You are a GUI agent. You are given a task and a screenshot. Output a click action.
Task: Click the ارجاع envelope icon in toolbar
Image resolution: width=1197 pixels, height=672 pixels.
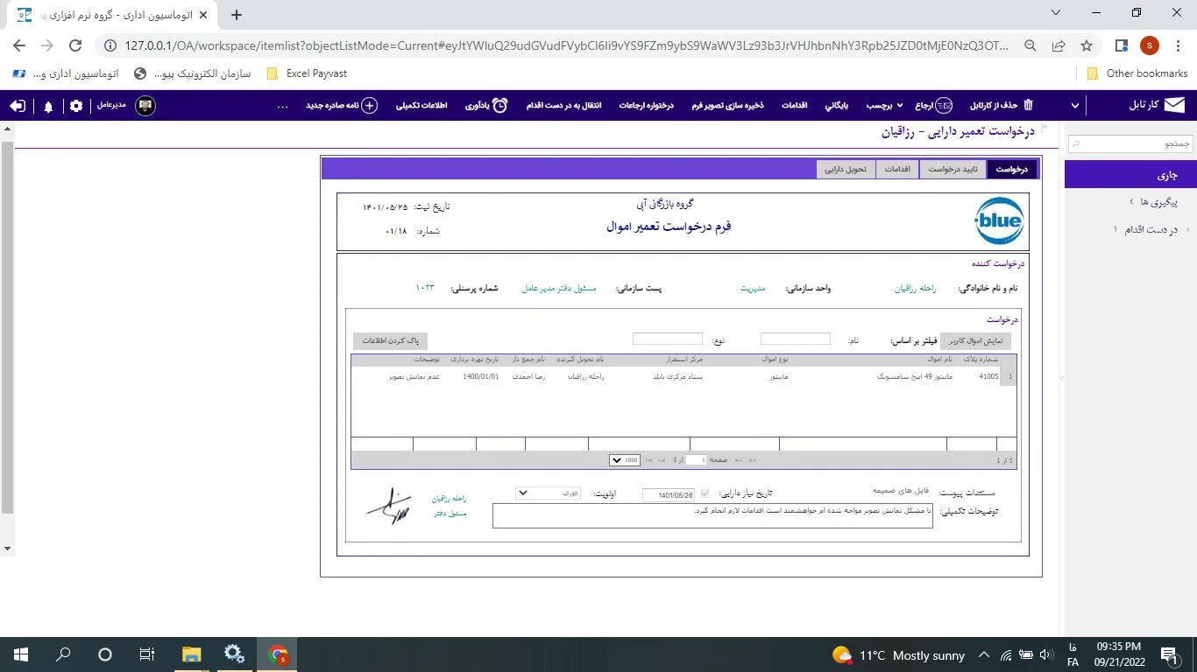point(944,105)
